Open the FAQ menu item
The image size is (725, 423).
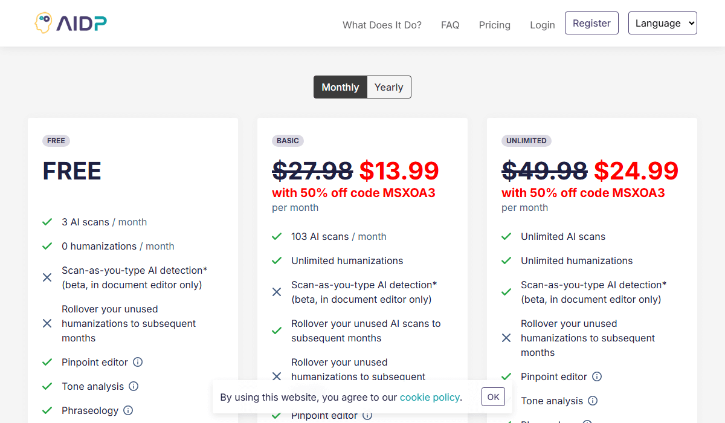[x=450, y=25]
